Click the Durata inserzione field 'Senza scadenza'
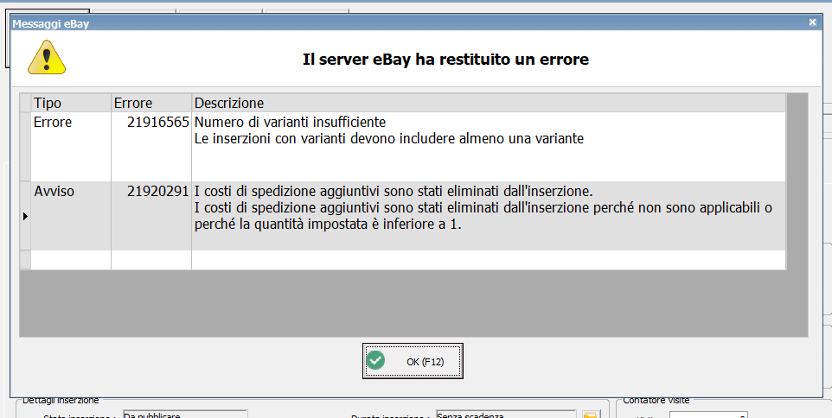This screenshot has height=418, width=832. [x=506, y=415]
